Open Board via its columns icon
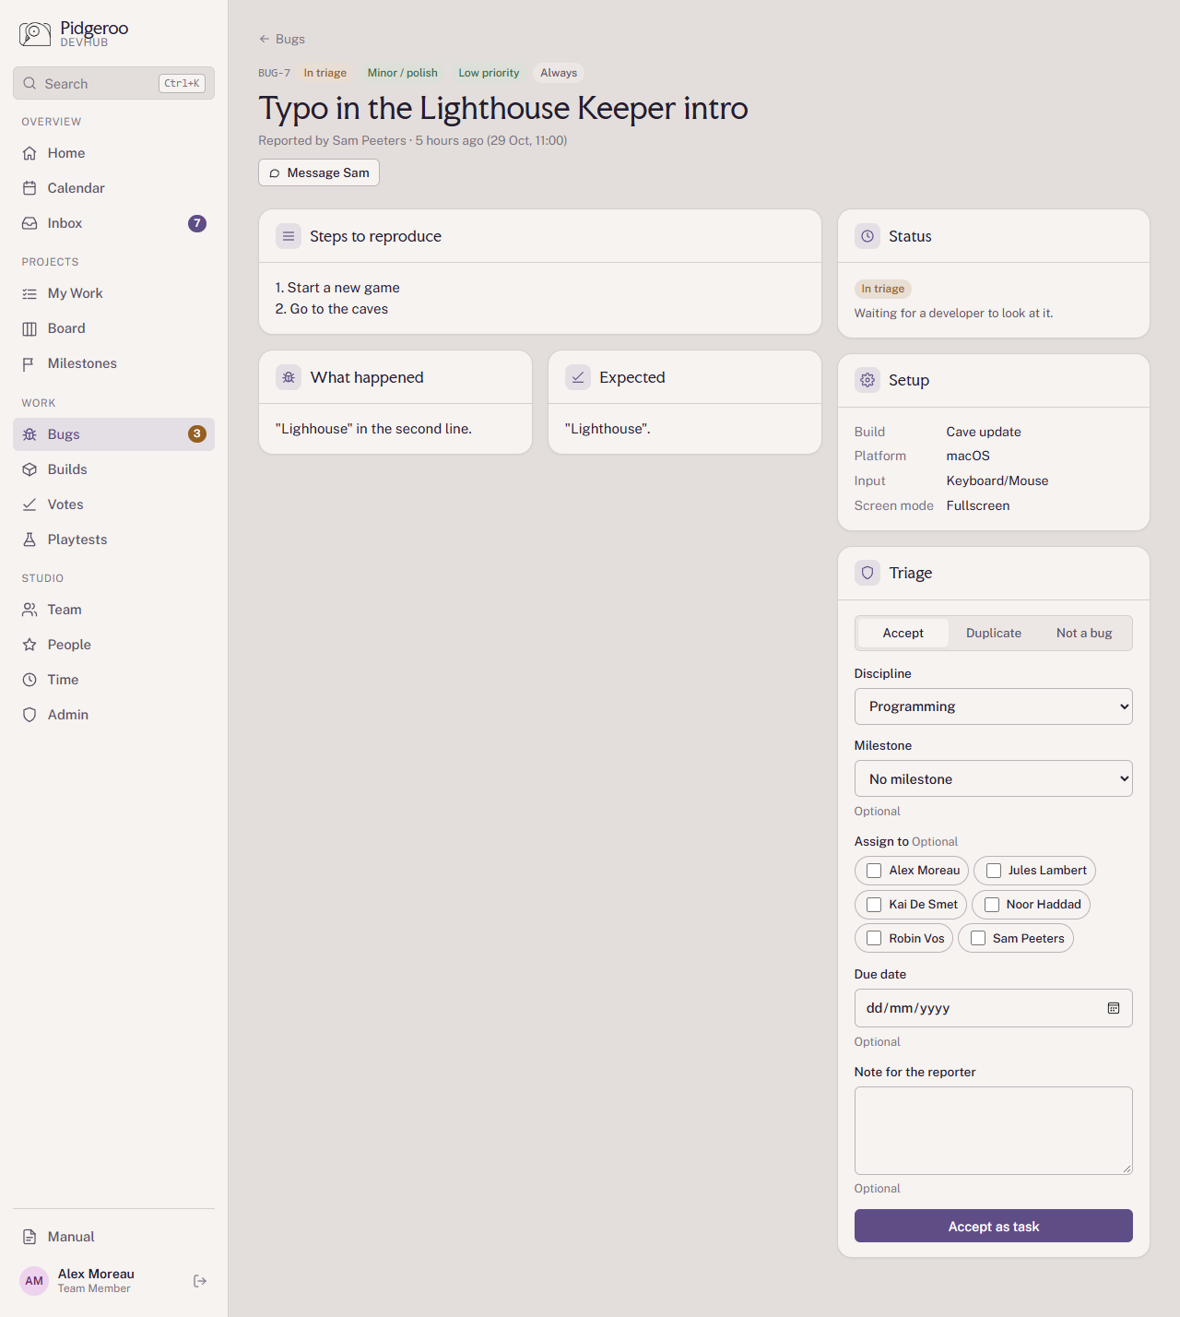 (29, 328)
